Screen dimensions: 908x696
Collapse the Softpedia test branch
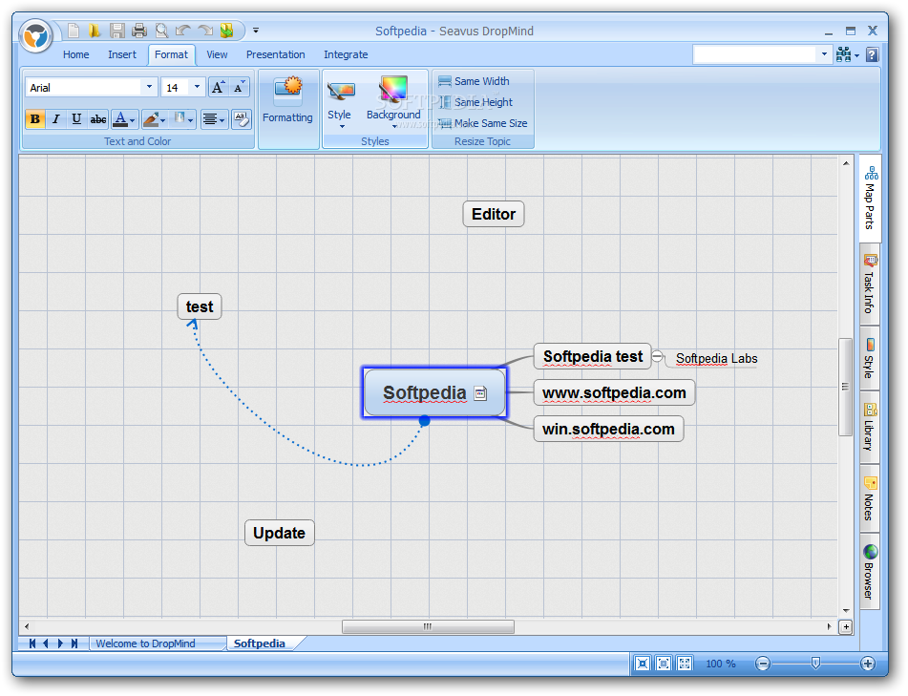(657, 356)
